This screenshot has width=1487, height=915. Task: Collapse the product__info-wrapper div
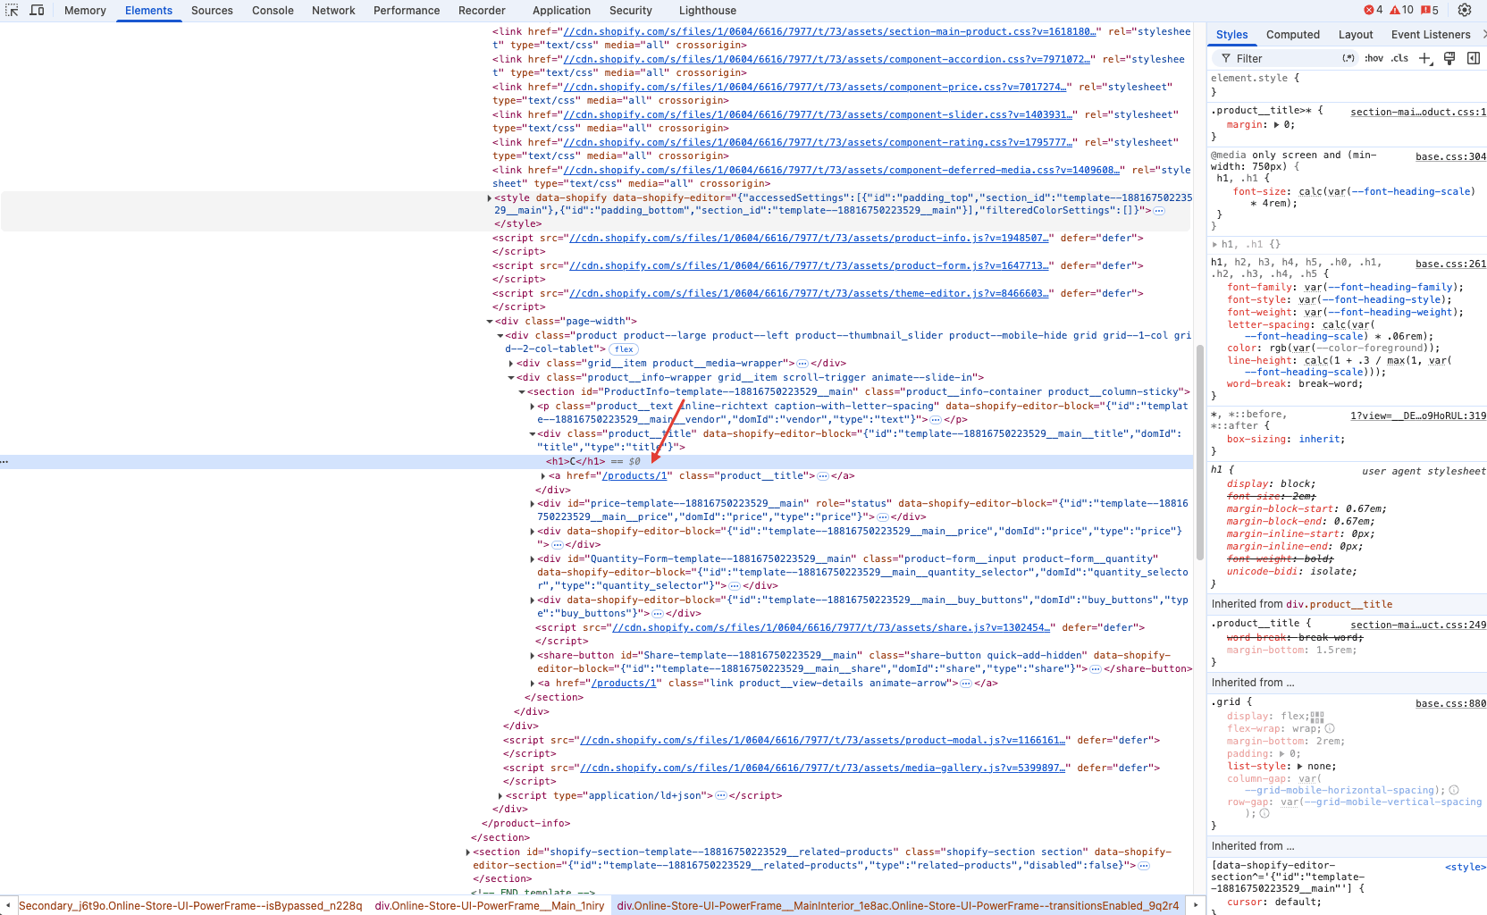(x=511, y=378)
